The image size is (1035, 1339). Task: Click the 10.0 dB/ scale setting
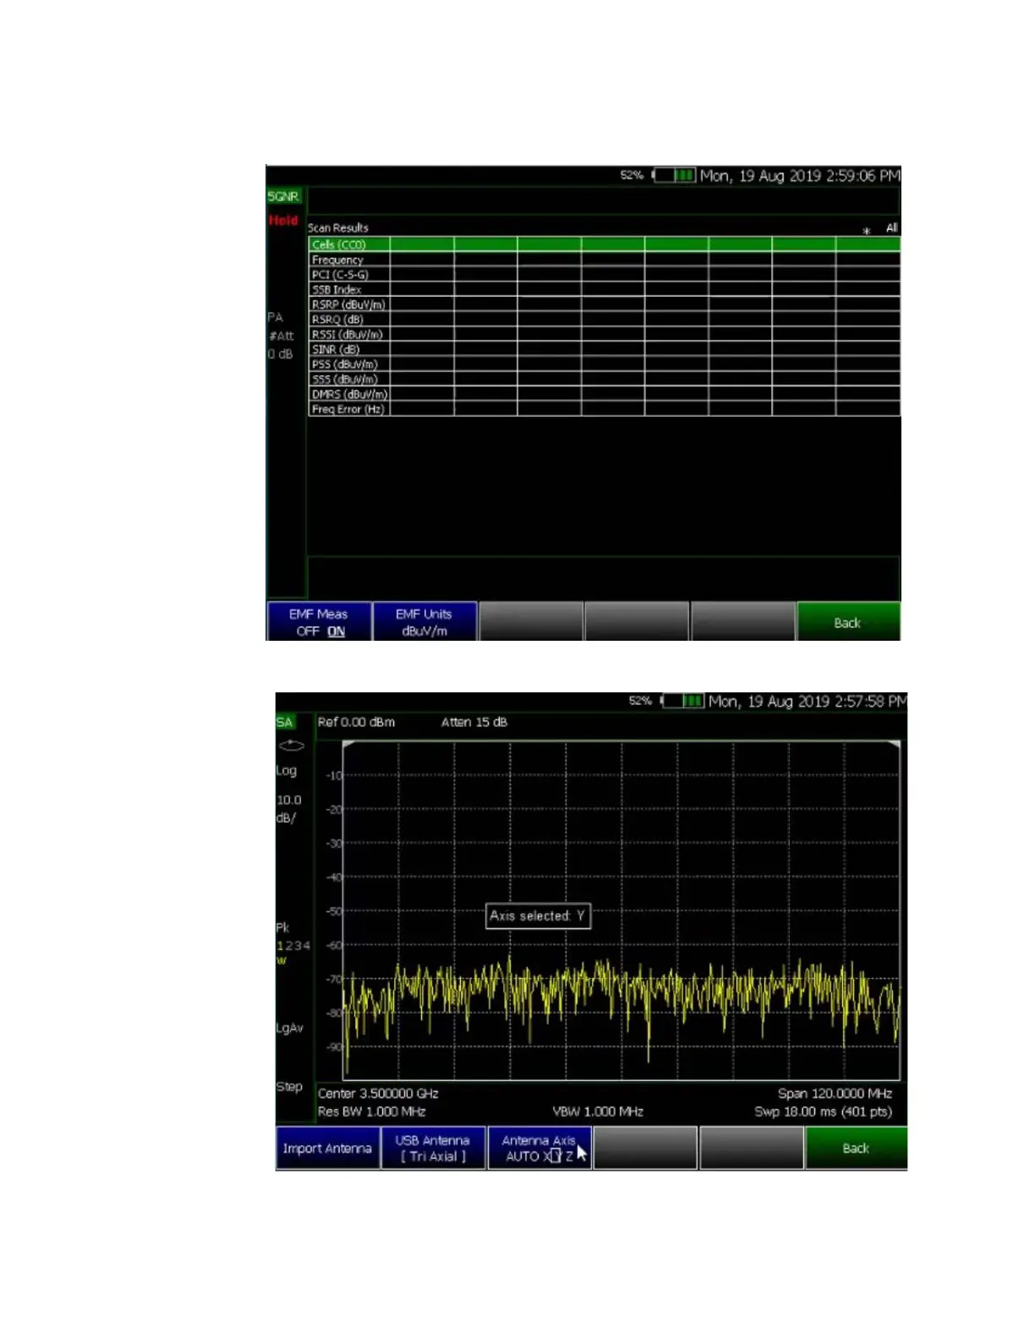point(288,809)
